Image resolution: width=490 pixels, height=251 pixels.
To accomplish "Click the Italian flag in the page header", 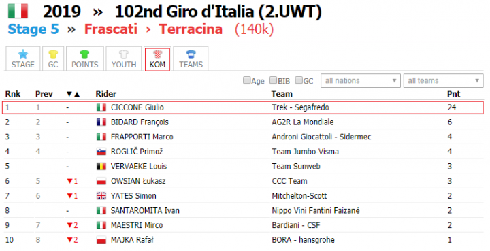I will 18,12.
